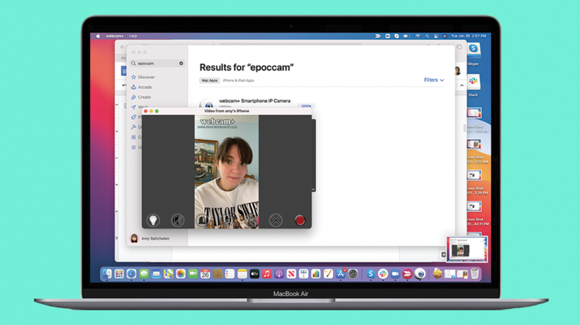
Task: Expand the Filters dropdown
Action: point(434,80)
